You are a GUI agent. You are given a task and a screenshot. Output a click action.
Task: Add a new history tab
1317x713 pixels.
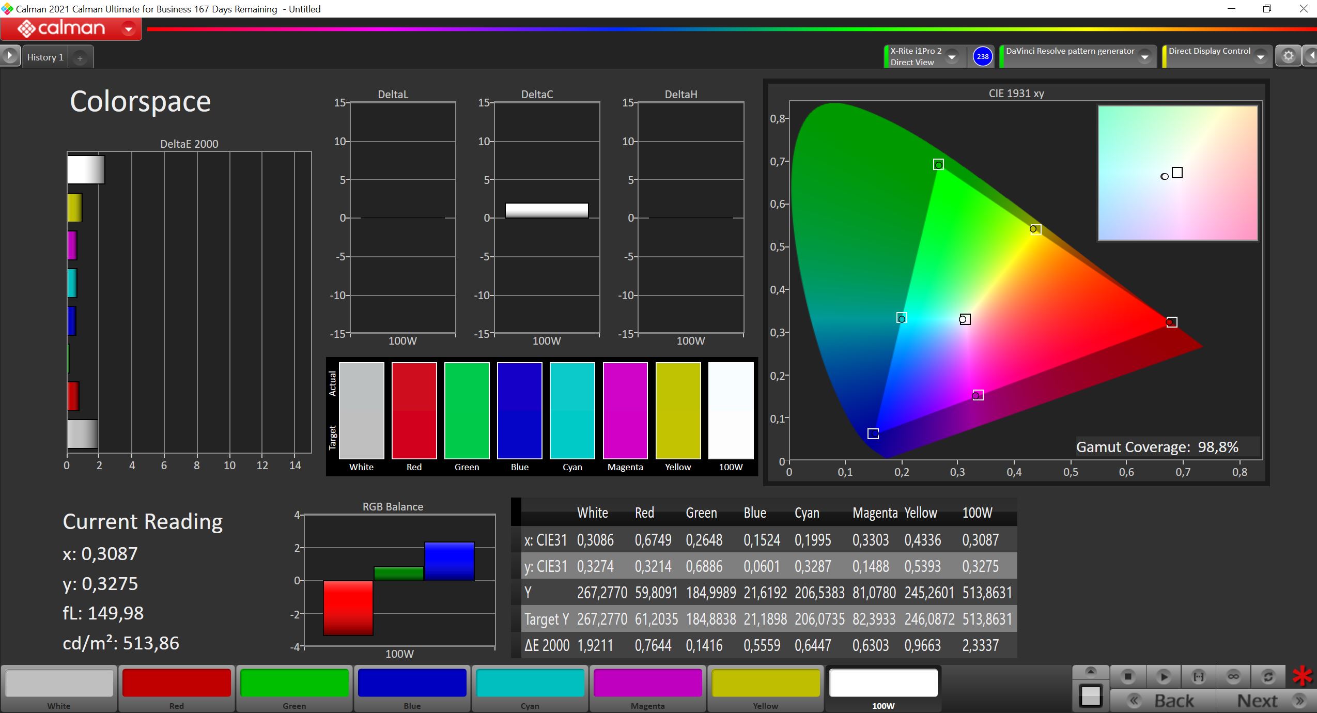click(80, 58)
